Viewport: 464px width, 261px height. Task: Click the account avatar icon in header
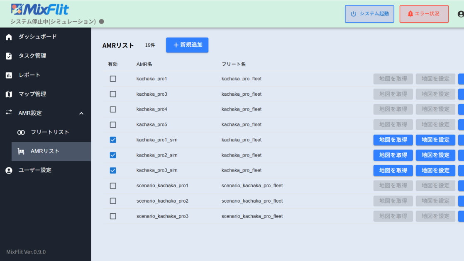tap(460, 14)
